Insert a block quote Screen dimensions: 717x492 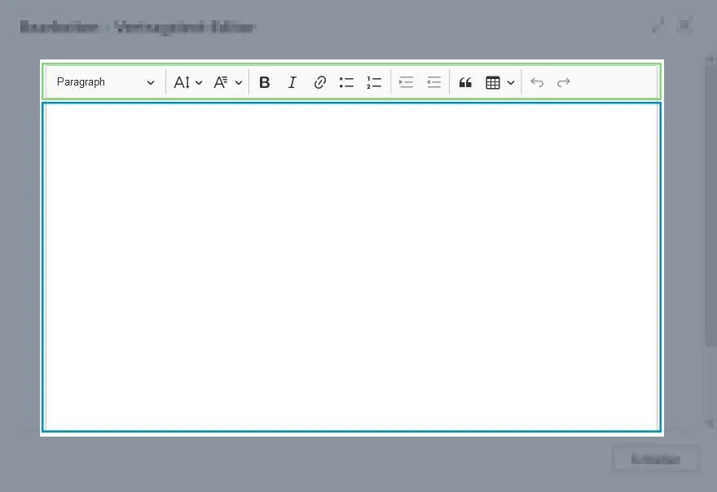465,81
